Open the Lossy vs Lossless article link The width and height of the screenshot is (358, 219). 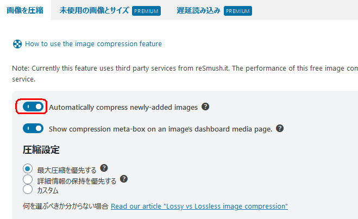(x=199, y=206)
